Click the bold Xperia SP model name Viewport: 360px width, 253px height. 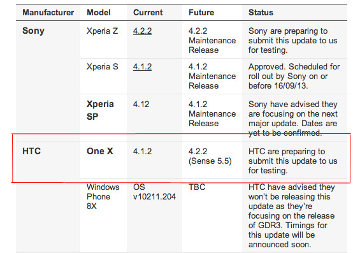click(100, 110)
